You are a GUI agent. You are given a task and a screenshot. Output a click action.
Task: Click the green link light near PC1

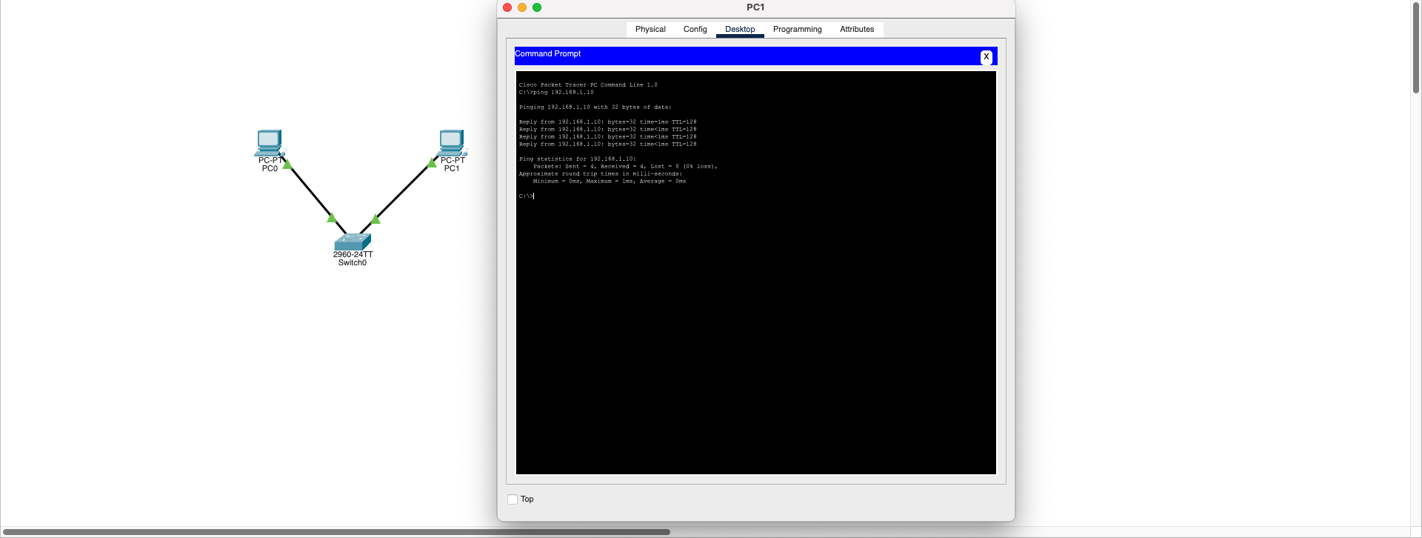coord(433,162)
